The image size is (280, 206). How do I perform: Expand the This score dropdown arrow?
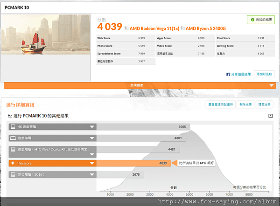[92, 163]
